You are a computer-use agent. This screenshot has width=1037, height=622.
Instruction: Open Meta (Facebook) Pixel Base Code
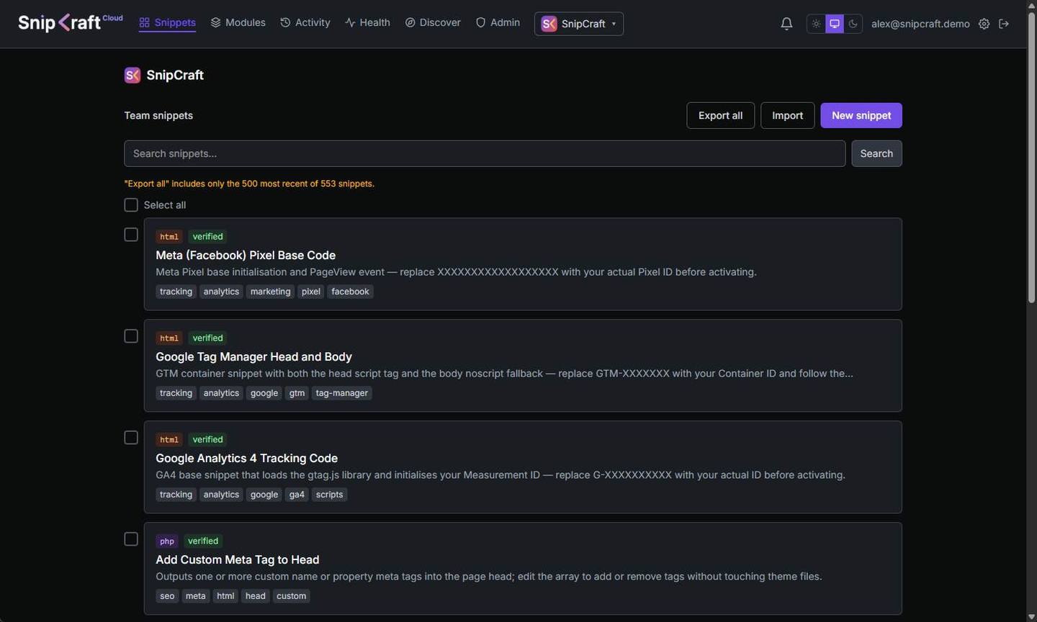pos(246,255)
